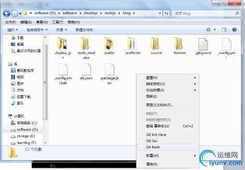The image size is (245, 170).
Task: Choose Git Init Here
Action: pos(167,135)
